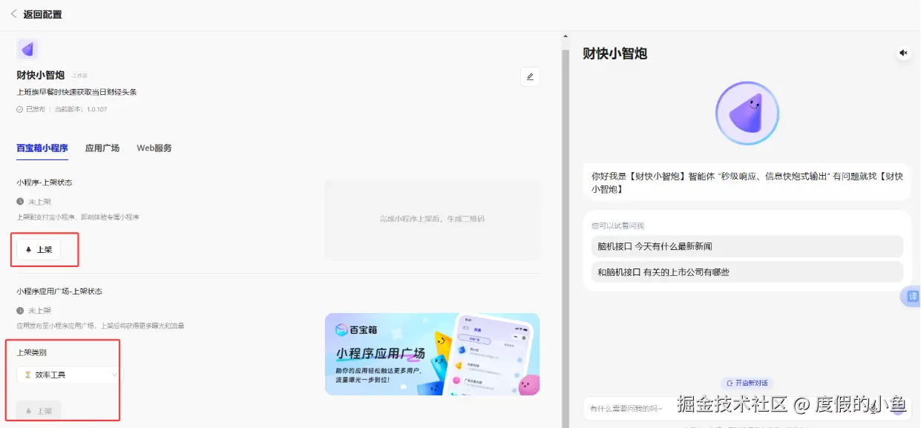
Task: Click the 返回配置 back link
Action: tap(36, 14)
